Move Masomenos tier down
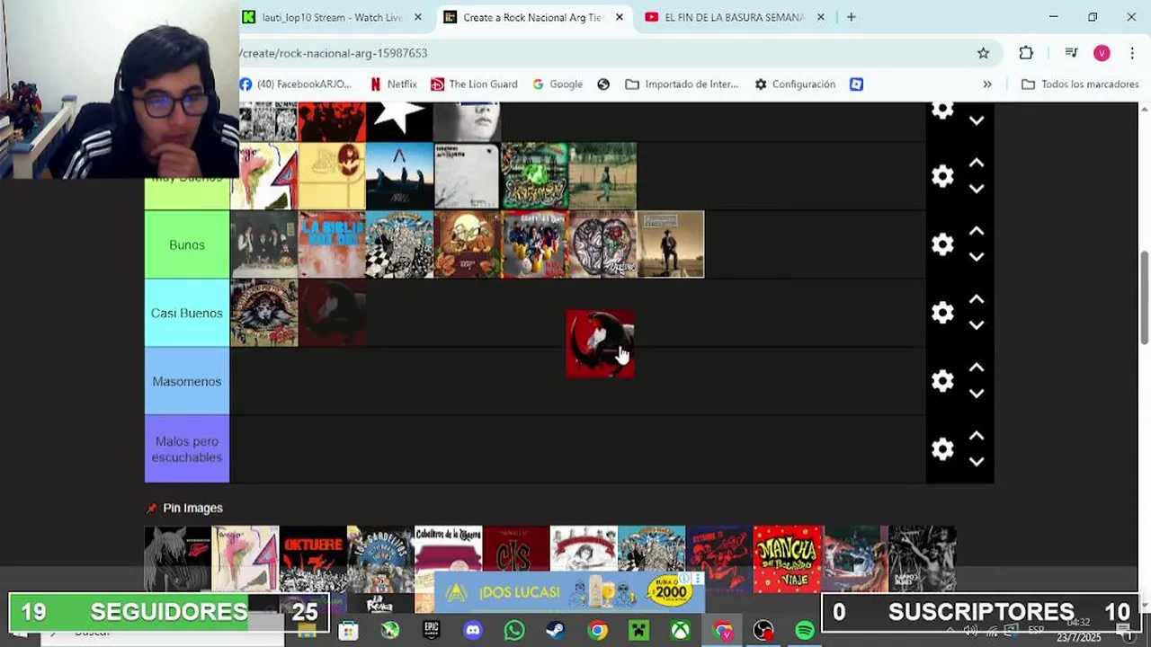This screenshot has height=647, width=1151. click(x=977, y=394)
